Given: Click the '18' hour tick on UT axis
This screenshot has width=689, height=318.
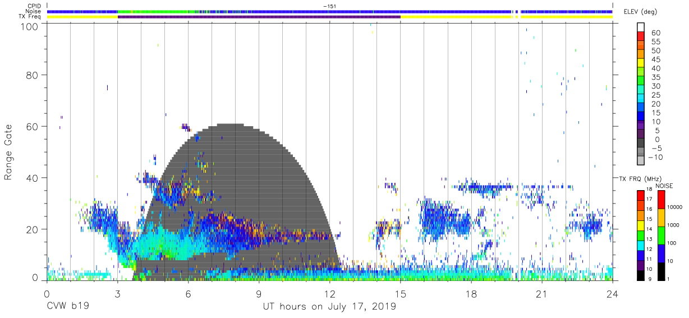Looking at the screenshot, I should pyautogui.click(x=471, y=294).
